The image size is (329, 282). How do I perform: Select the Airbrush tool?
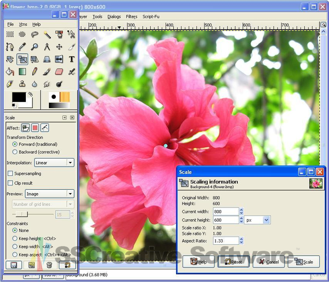pos(71,72)
